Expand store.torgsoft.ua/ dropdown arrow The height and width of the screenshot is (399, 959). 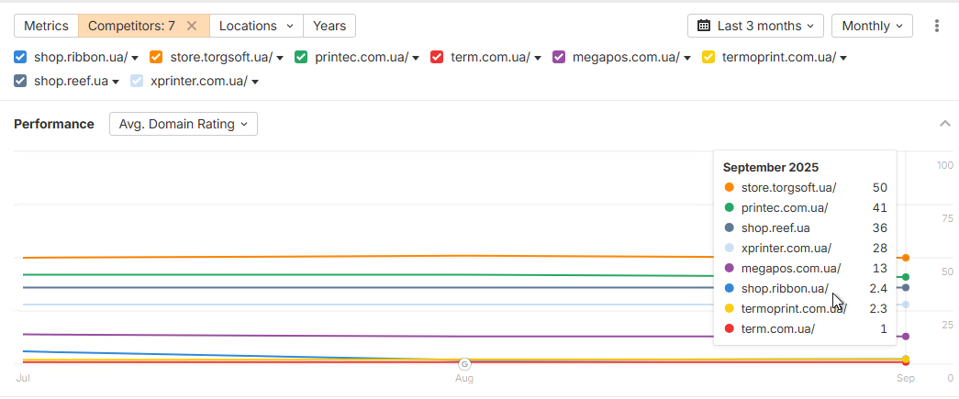[280, 58]
